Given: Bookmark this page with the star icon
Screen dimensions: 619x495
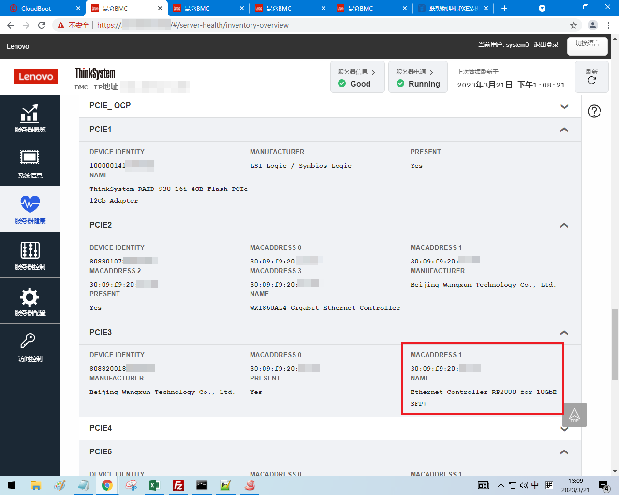Looking at the screenshot, I should 574,25.
